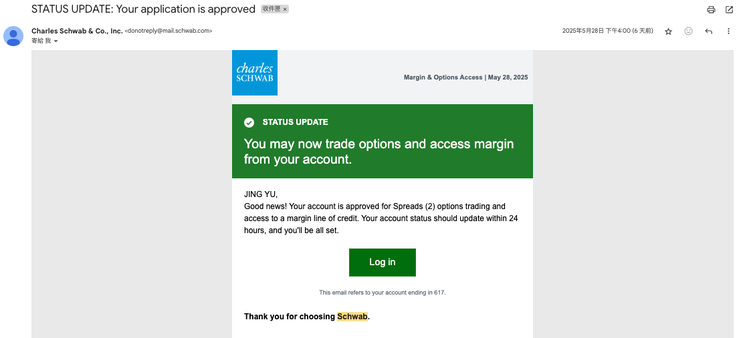Click the email subject line heading
Image resolution: width=739 pixels, height=338 pixels.
point(143,9)
